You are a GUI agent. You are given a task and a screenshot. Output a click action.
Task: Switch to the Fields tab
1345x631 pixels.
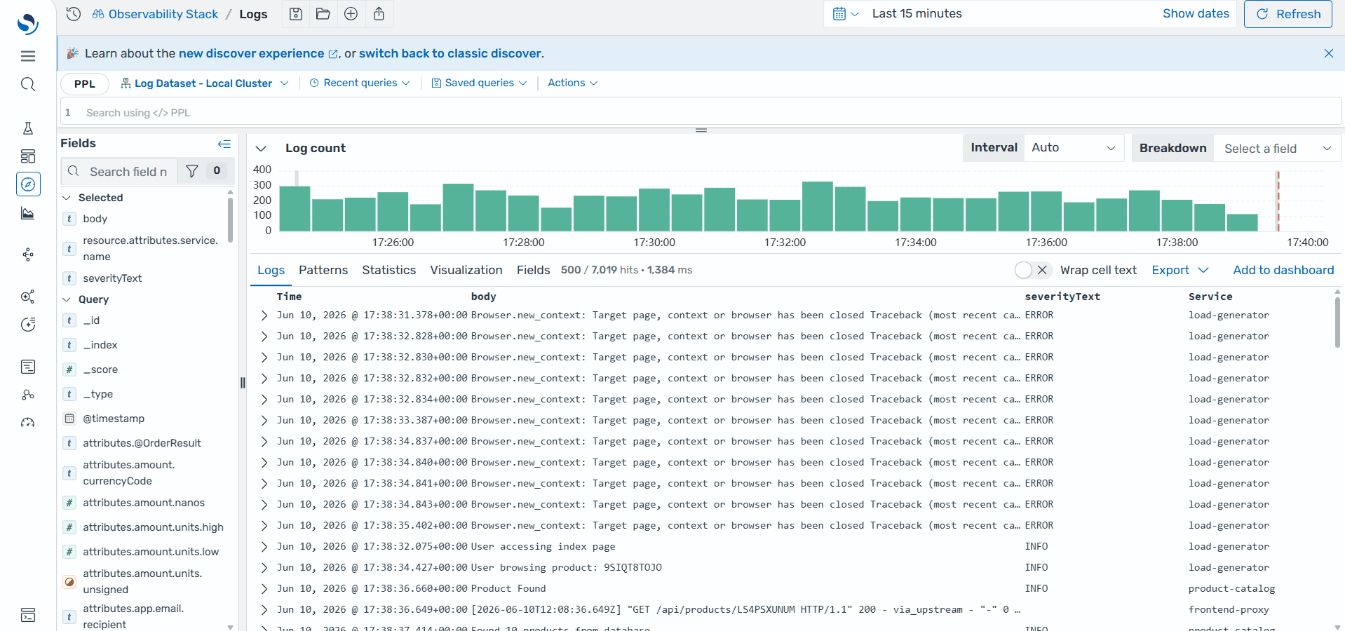[x=534, y=270]
